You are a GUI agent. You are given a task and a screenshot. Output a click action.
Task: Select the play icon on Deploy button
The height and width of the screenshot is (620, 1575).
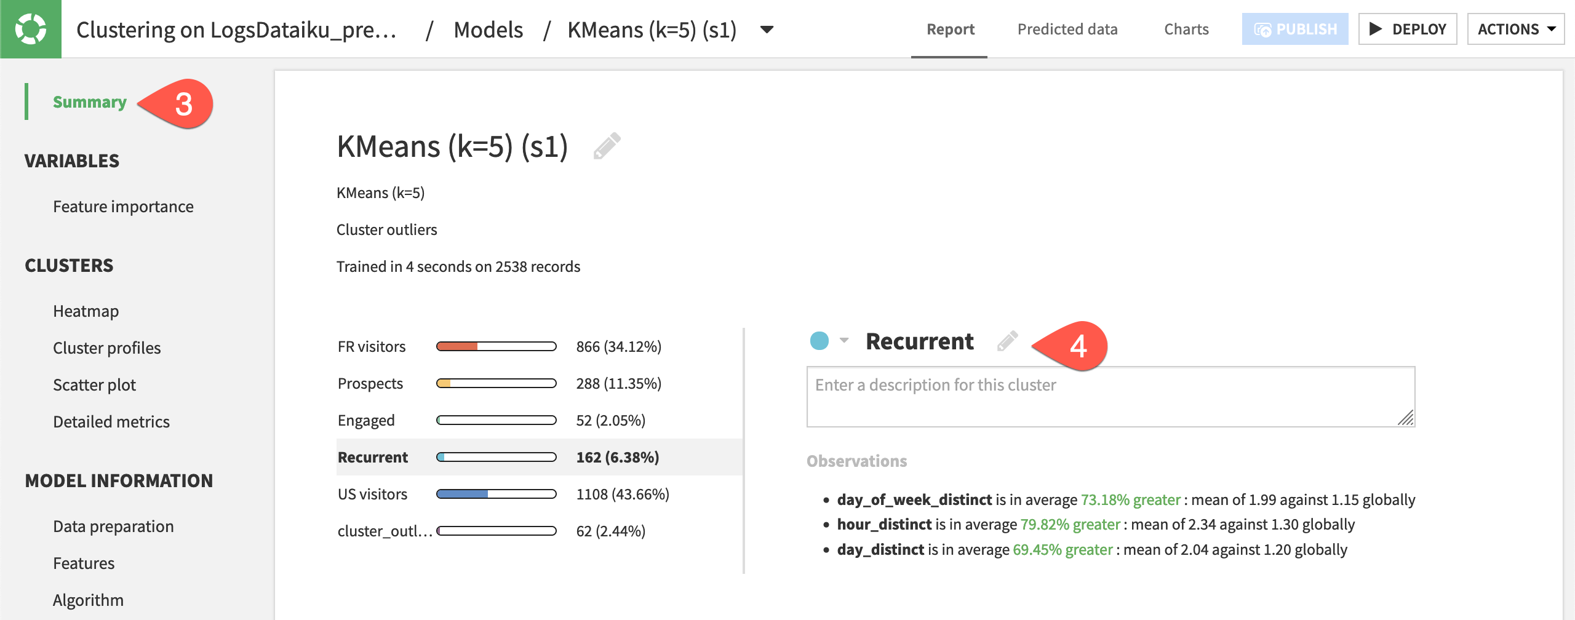pyautogui.click(x=1375, y=28)
